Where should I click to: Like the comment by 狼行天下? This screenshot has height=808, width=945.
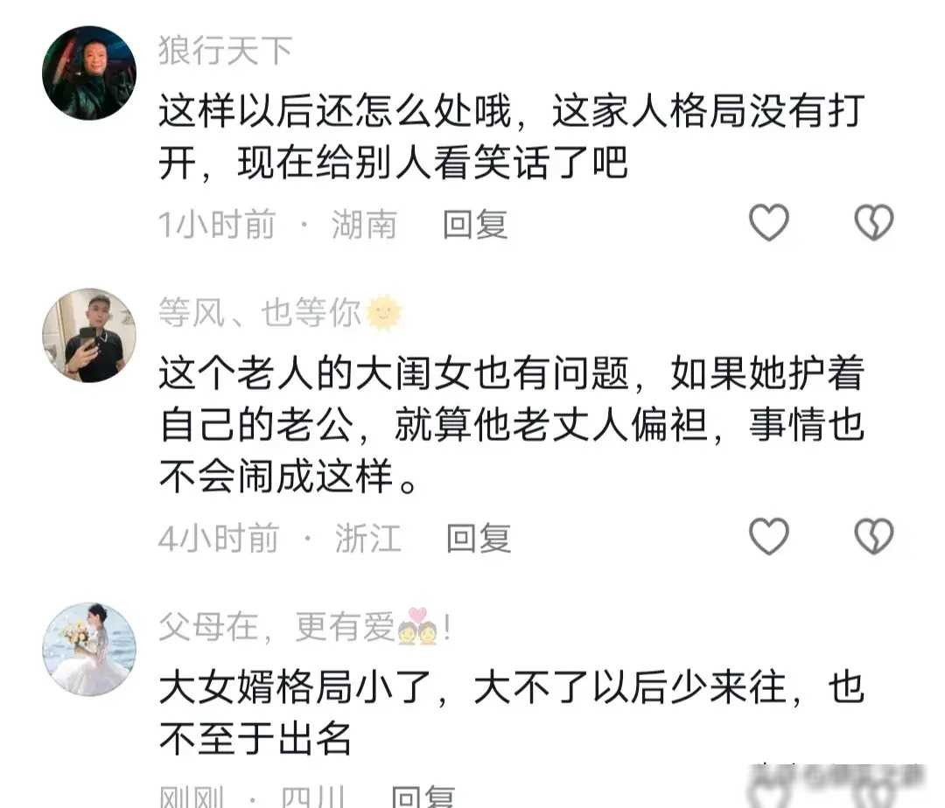pos(768,223)
